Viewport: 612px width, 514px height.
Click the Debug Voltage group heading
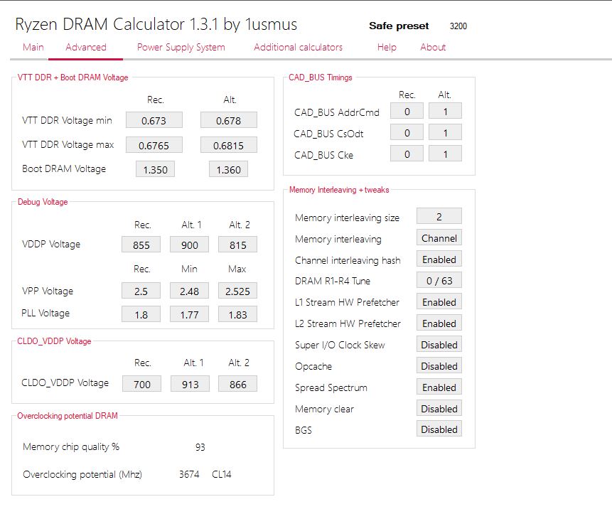43,202
